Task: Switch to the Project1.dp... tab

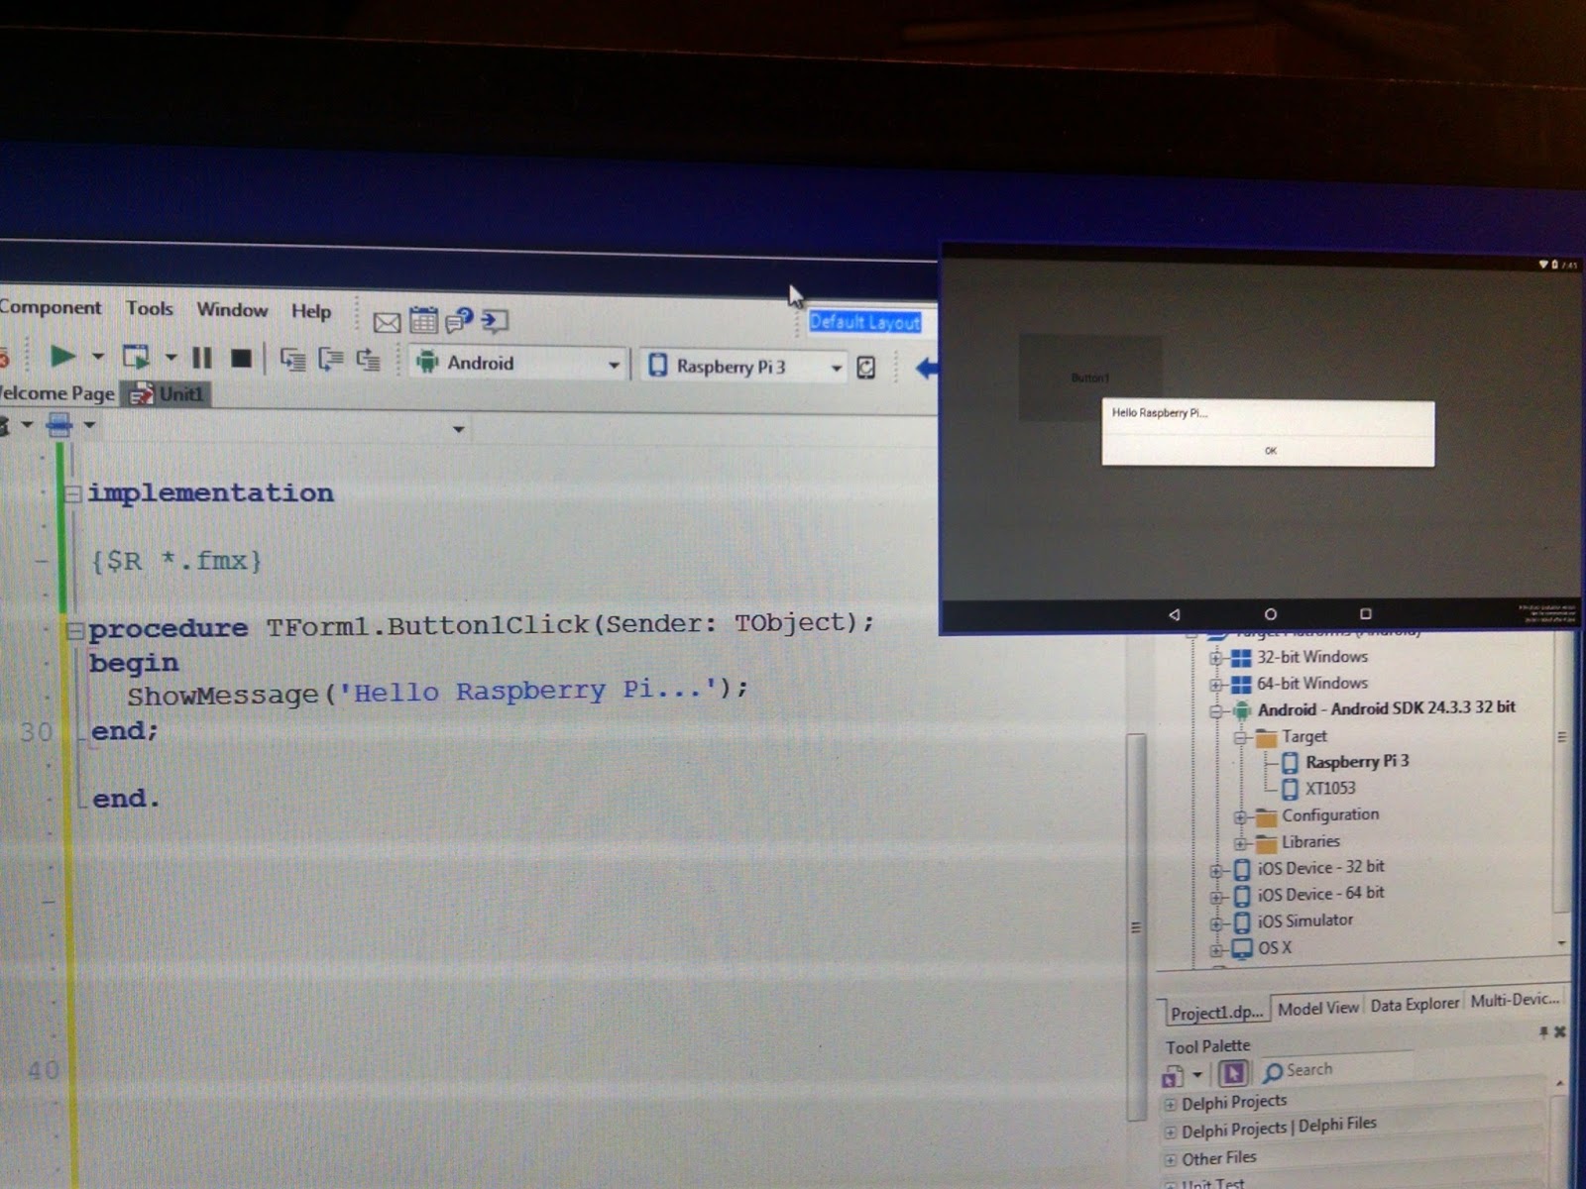Action: 1216,1012
